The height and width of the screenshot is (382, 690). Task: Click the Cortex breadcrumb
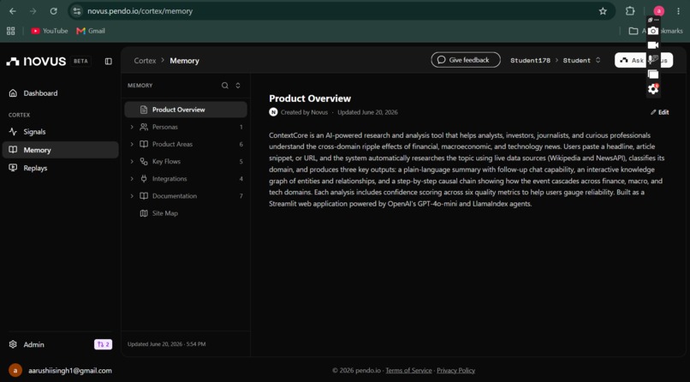[x=145, y=61]
